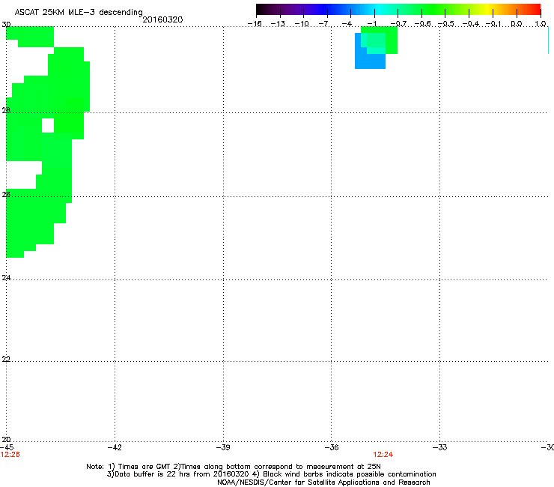Viewport: 554px width, 487px height.
Task: Select the date 20160320 under the title
Action: (162, 19)
